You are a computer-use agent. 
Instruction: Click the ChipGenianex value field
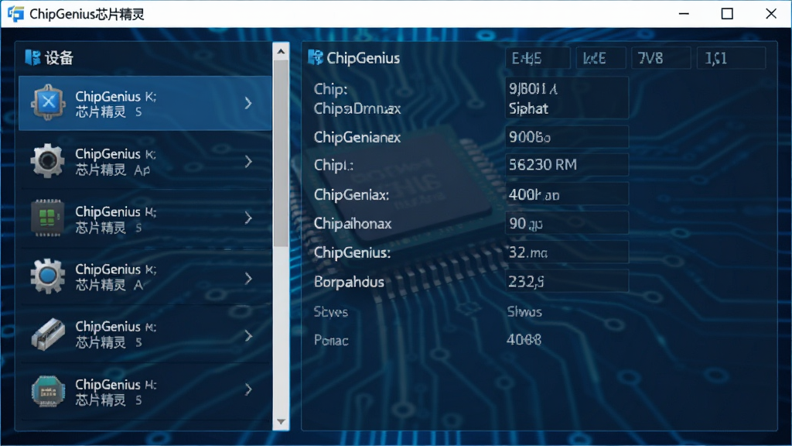(x=567, y=137)
